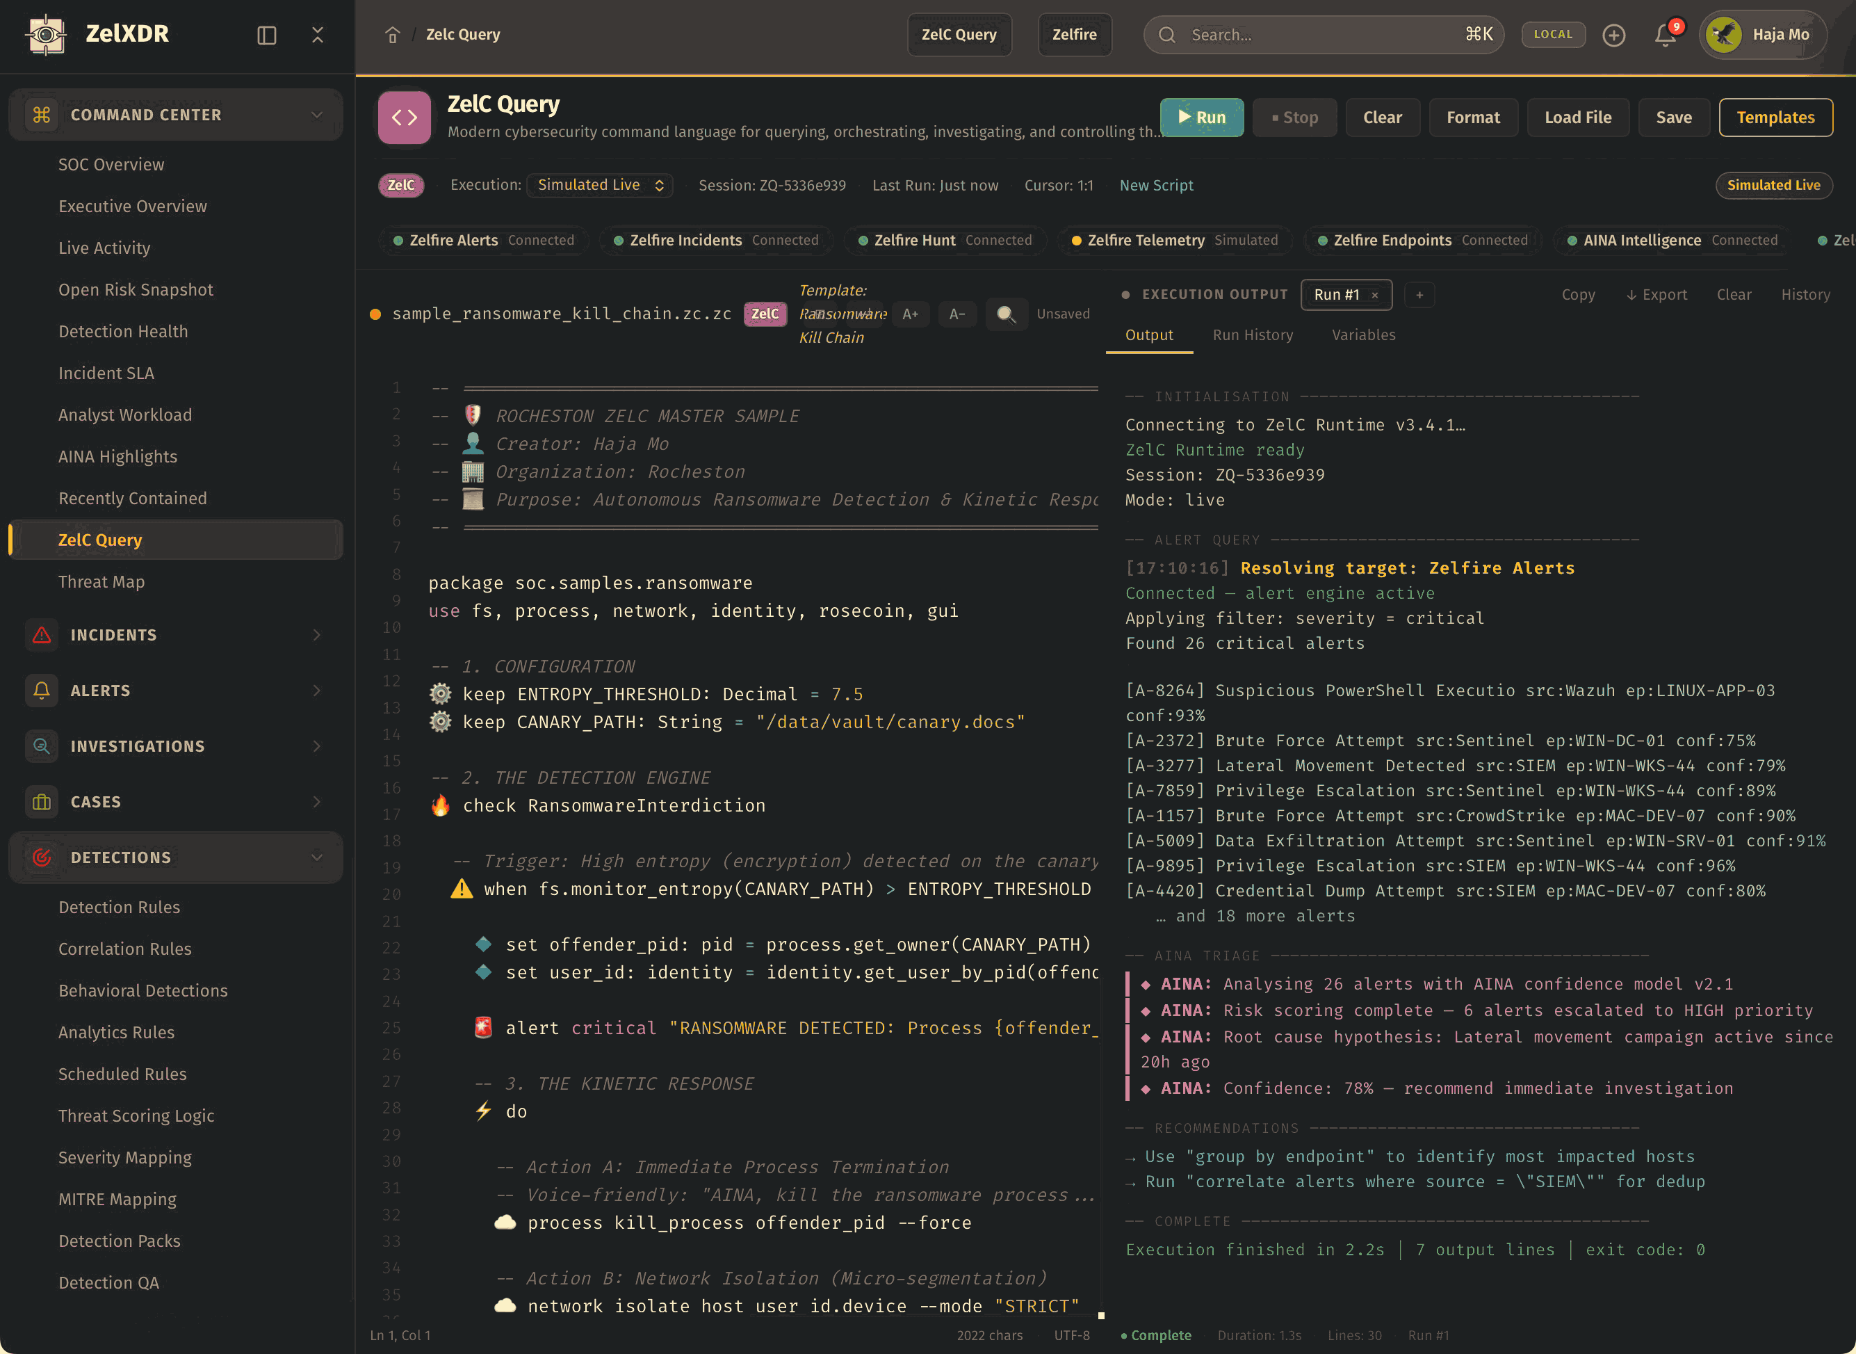The width and height of the screenshot is (1856, 1354).
Task: Add a new run tab with plus
Action: [1419, 295]
